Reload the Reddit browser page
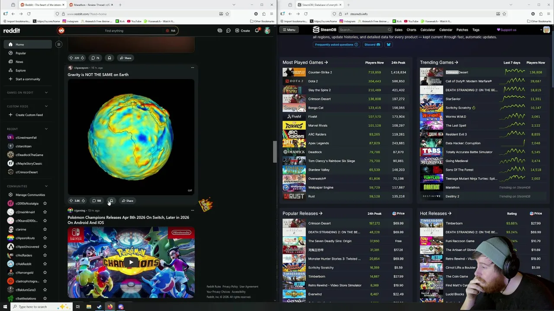Image resolution: width=554 pixels, height=311 pixels. pyautogui.click(x=29, y=14)
